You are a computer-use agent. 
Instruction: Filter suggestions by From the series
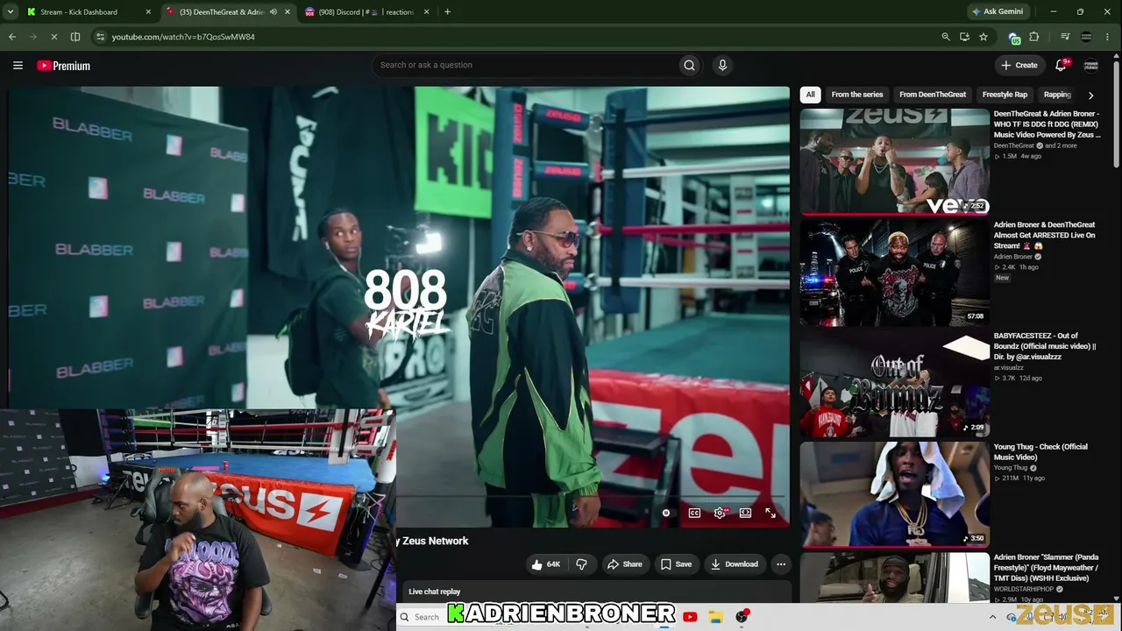point(857,95)
